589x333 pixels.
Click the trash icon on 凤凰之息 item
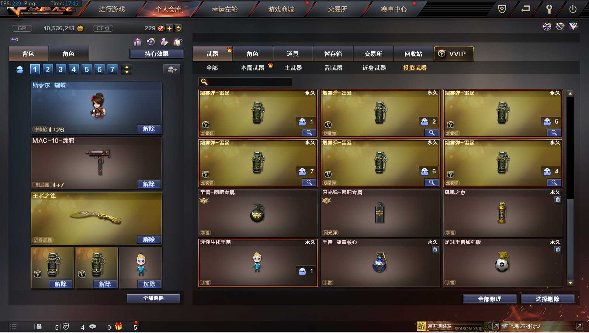point(558,200)
